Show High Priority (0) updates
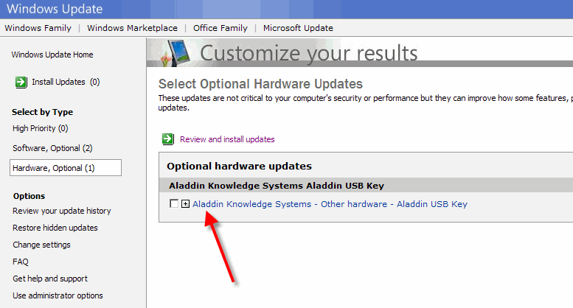 [41, 128]
